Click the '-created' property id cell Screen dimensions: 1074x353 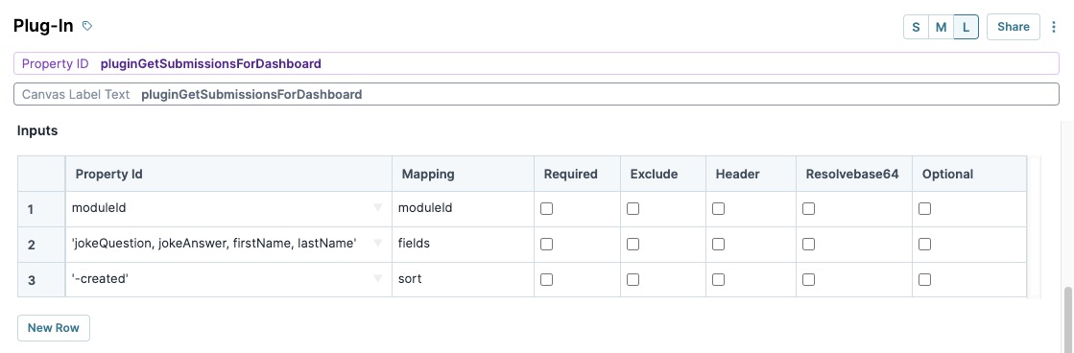[x=228, y=279]
